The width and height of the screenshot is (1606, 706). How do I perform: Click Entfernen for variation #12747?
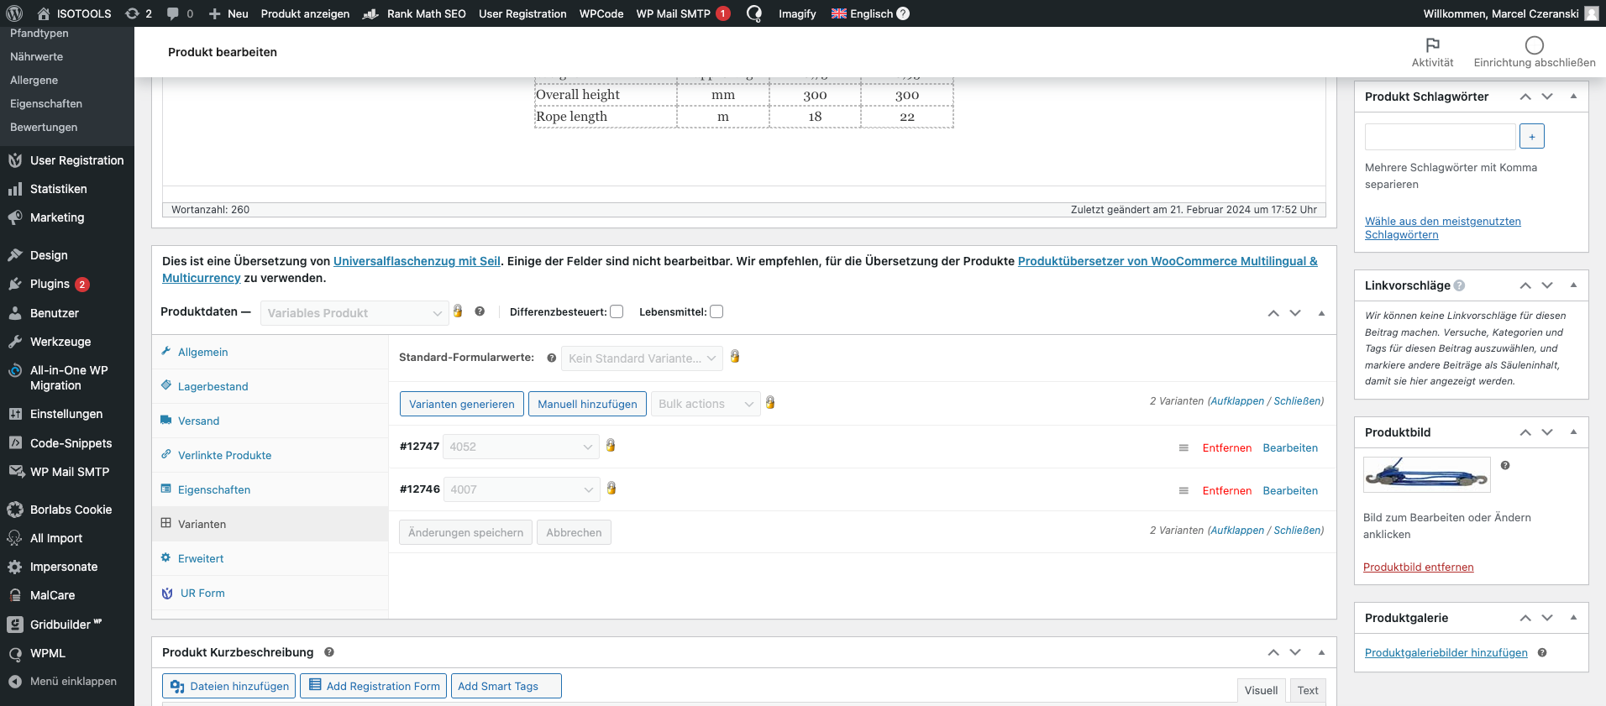coord(1226,448)
